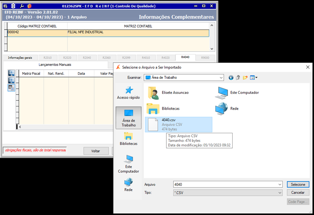The height and width of the screenshot is (215, 314).
Task: Click the Matriz Fiscal column header
Action: pos(31,74)
